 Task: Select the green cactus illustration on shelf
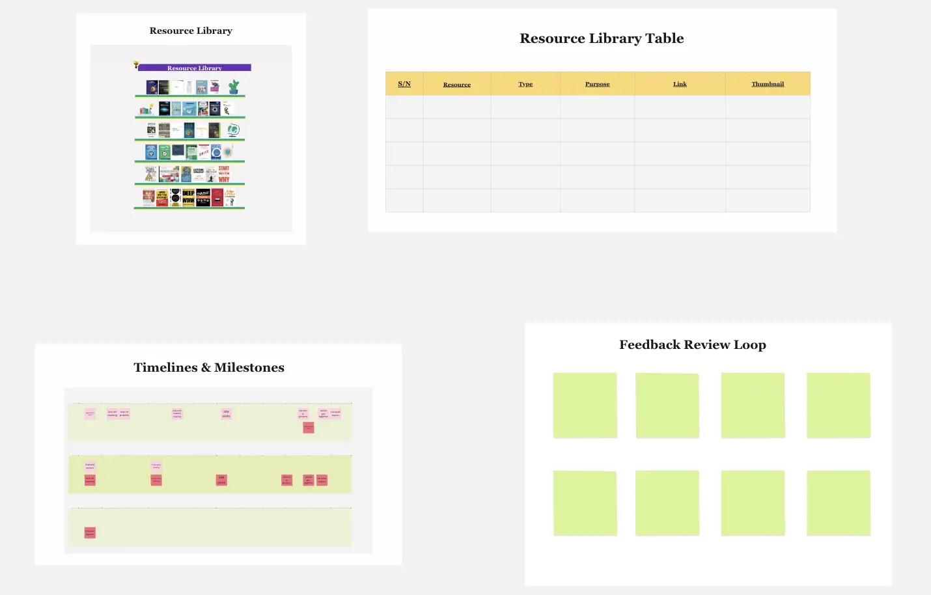pos(234,87)
